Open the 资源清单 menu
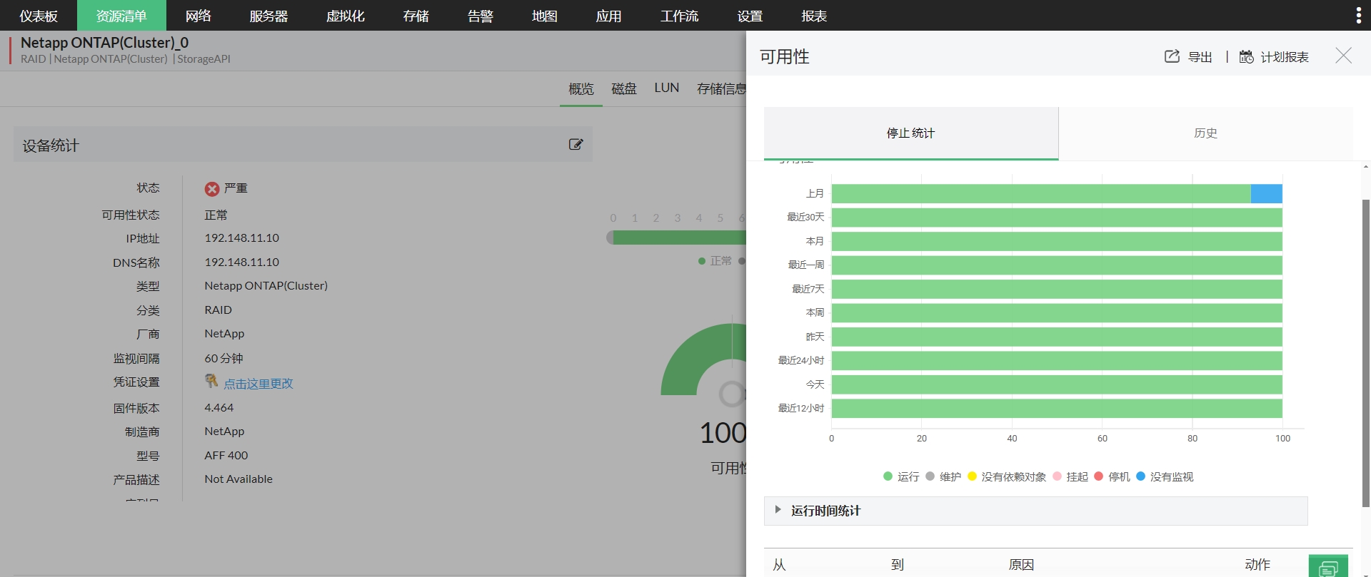The height and width of the screenshot is (577, 1371). click(x=121, y=16)
